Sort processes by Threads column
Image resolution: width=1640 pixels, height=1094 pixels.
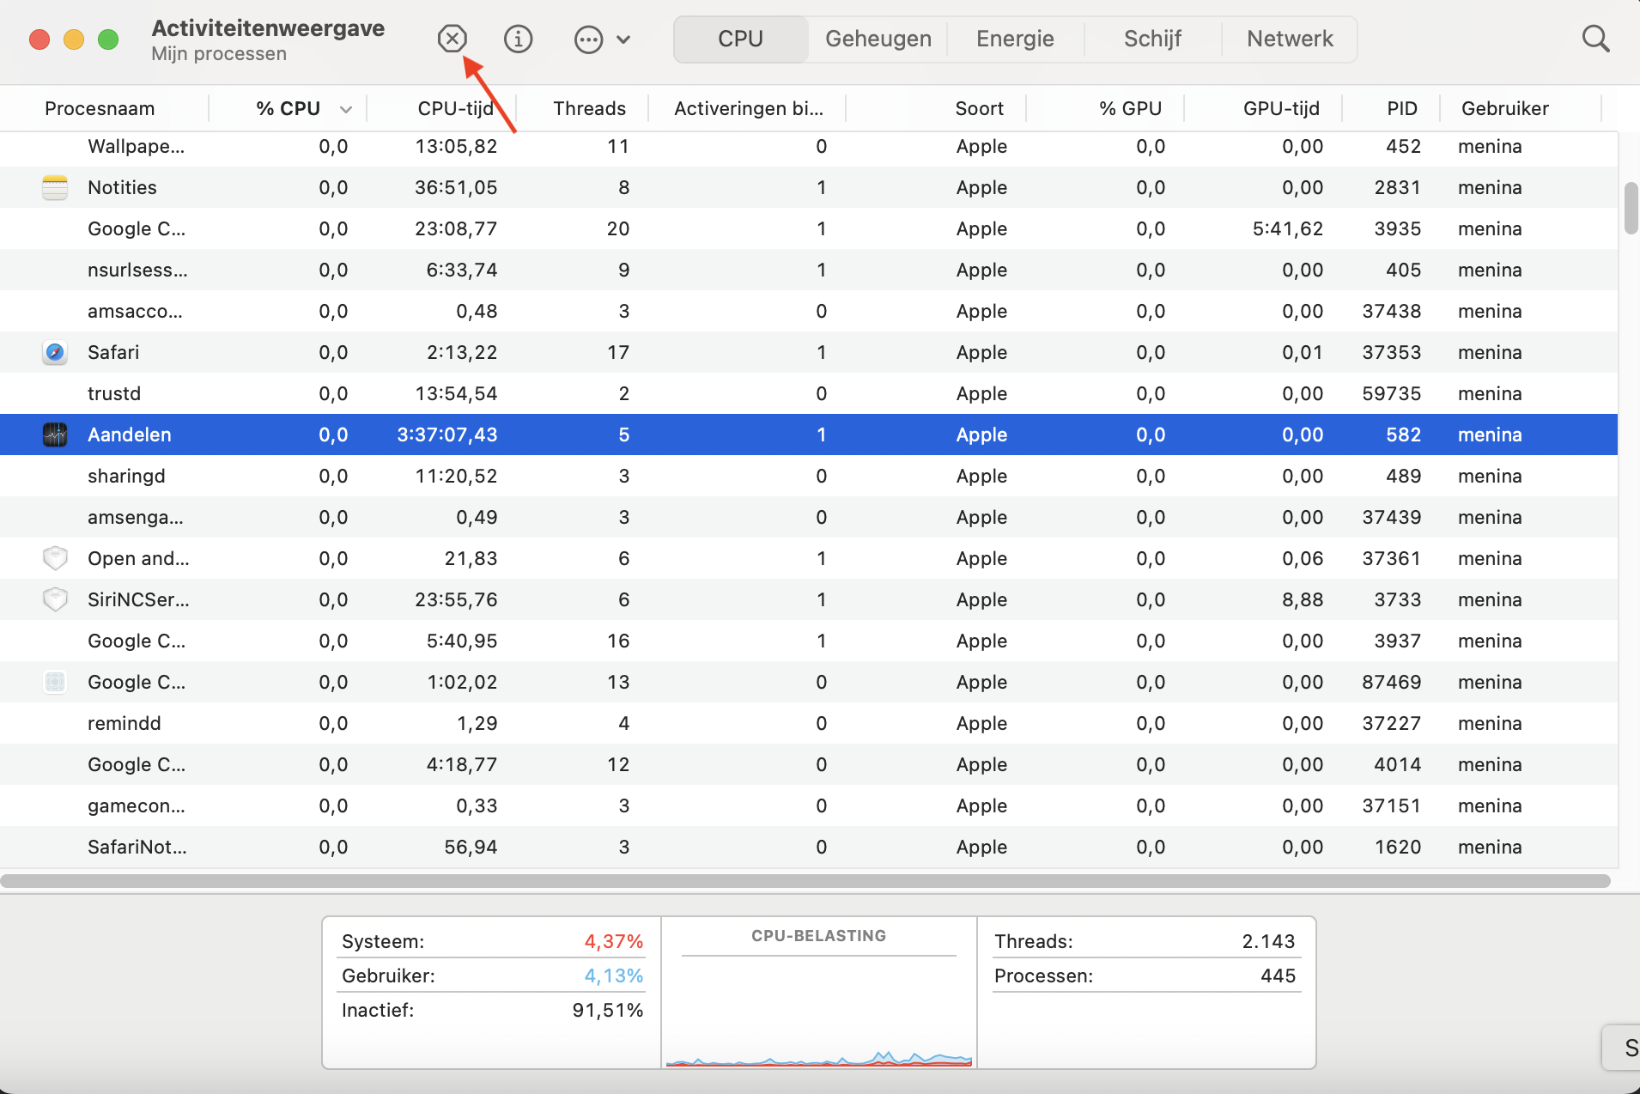tap(589, 108)
